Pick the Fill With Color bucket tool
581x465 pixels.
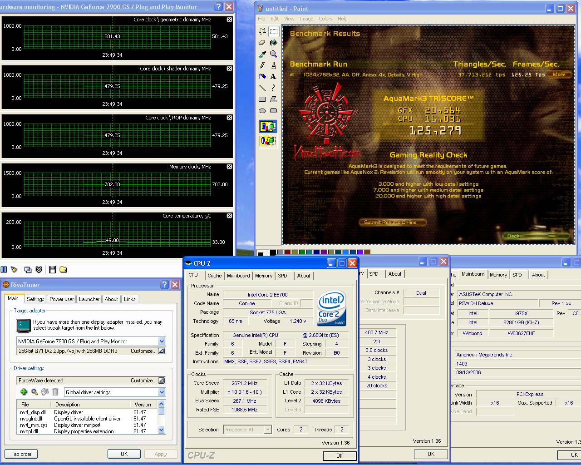[x=274, y=43]
